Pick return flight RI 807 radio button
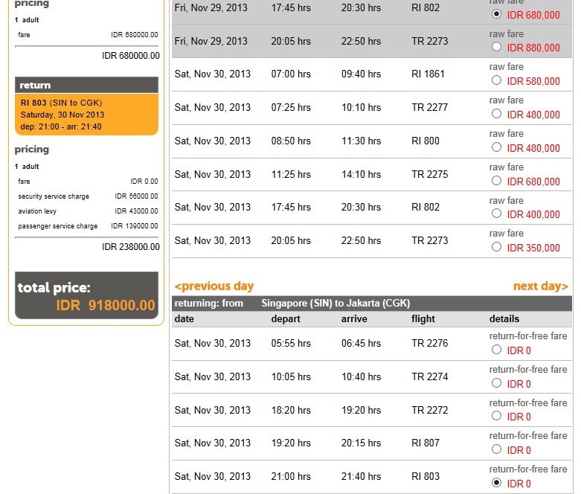The width and height of the screenshot is (581, 494). [496, 449]
